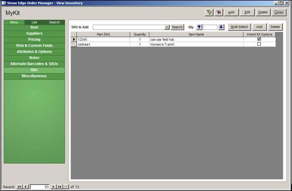
Task: Select the row marker for 12345
Action: [x=74, y=39]
